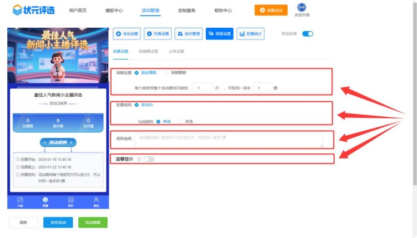Click the VIP 会员升级 badge icon
Image resolution: width=417 pixels, height=238 pixels.
pyautogui.click(x=301, y=7)
